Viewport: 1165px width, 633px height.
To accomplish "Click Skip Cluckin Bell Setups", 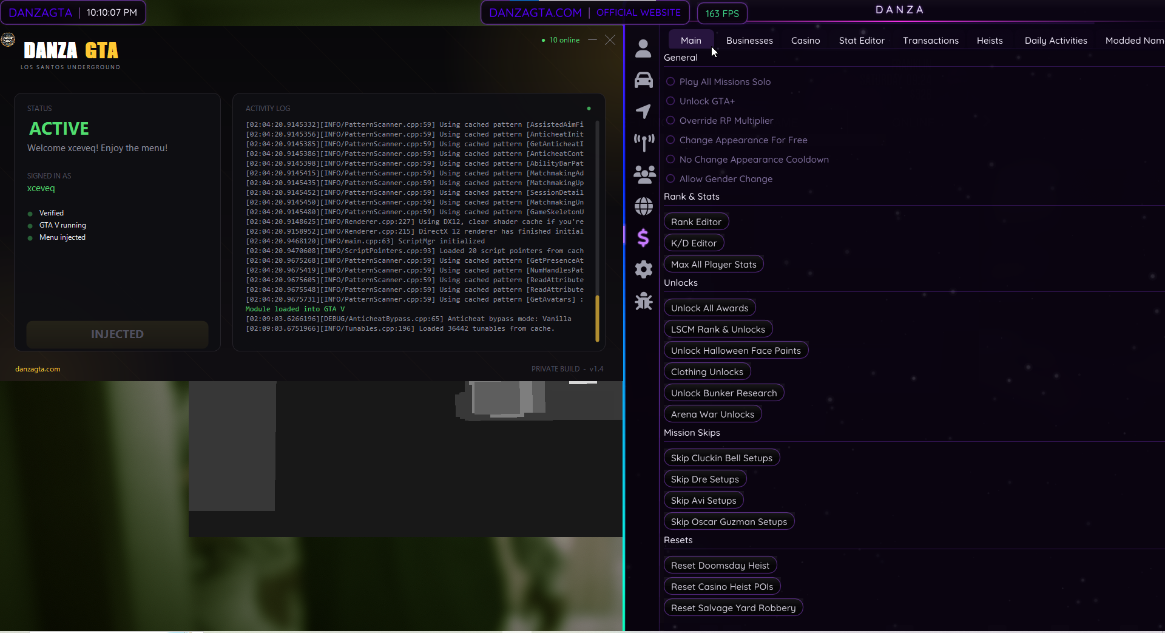I will coord(721,458).
